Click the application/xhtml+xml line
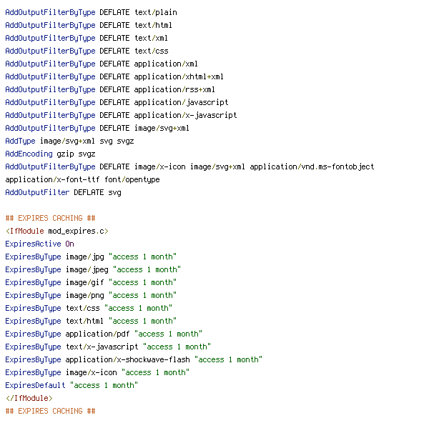Screen dimensions: 429x423 click(114, 77)
